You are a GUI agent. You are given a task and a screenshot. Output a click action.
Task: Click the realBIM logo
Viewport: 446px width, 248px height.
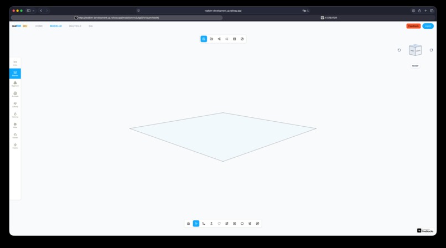pyautogui.click(x=17, y=26)
